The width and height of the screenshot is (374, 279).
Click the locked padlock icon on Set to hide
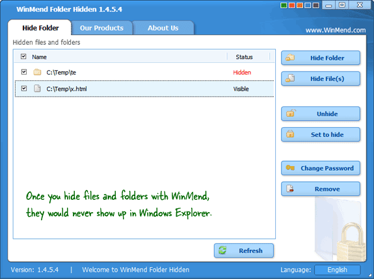pyautogui.click(x=290, y=134)
